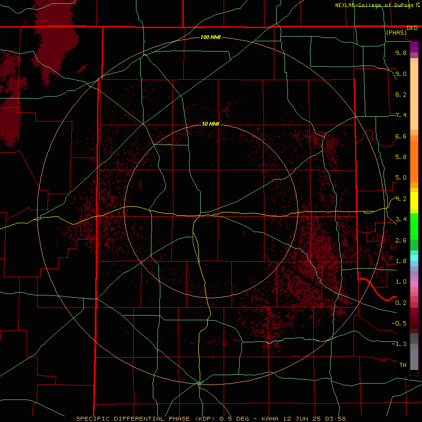Click the cyan swatch in the legend
422x422 pixels.
click(414, 257)
